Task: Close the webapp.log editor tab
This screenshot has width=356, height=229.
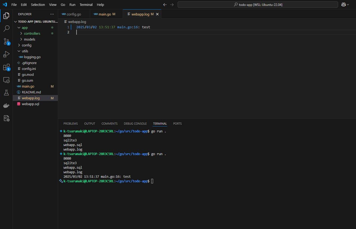Action: pos(157,14)
